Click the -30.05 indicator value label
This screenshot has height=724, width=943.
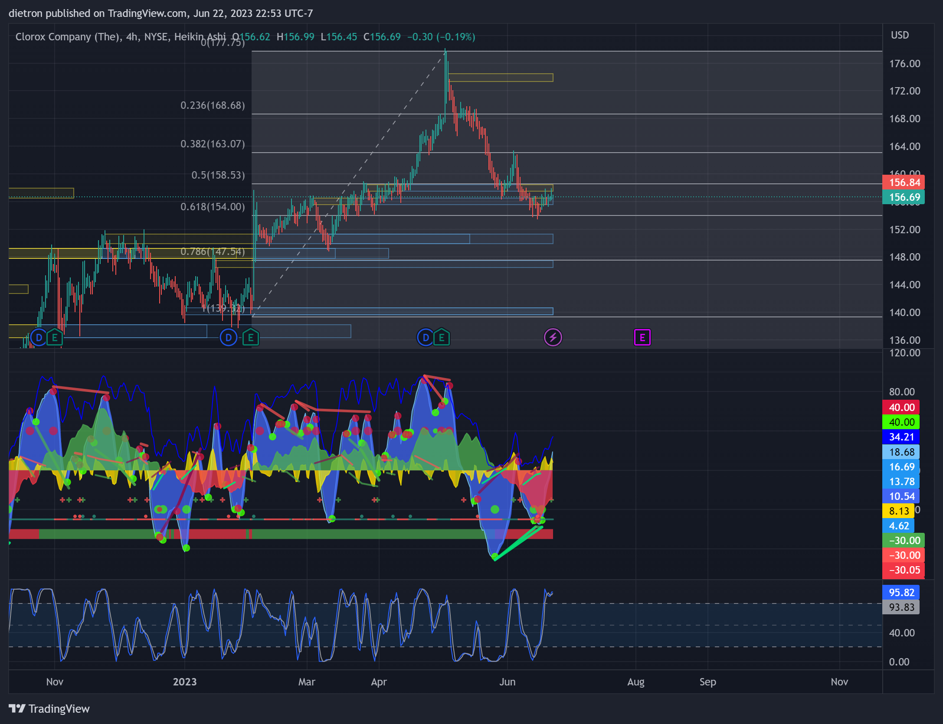tap(904, 570)
